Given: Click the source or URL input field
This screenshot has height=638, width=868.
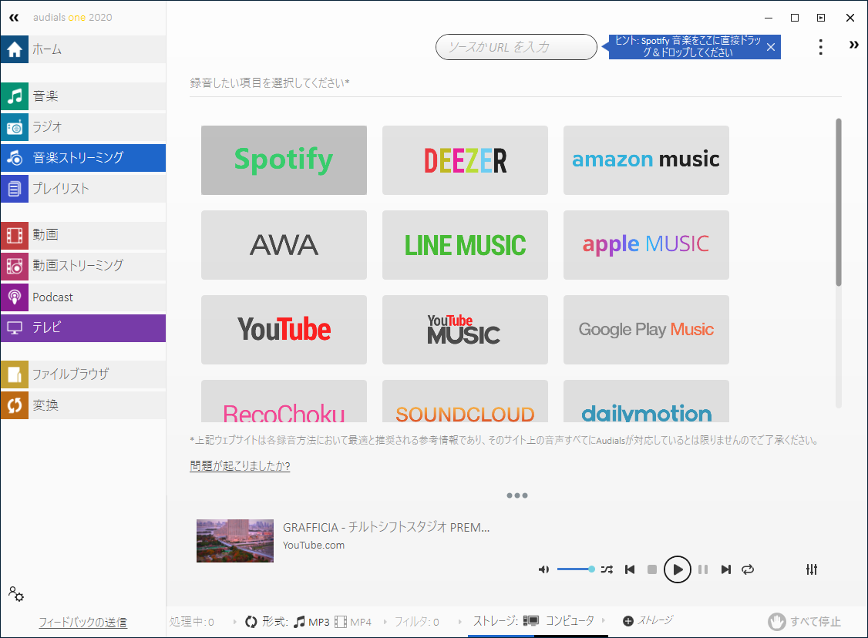Looking at the screenshot, I should pos(516,47).
